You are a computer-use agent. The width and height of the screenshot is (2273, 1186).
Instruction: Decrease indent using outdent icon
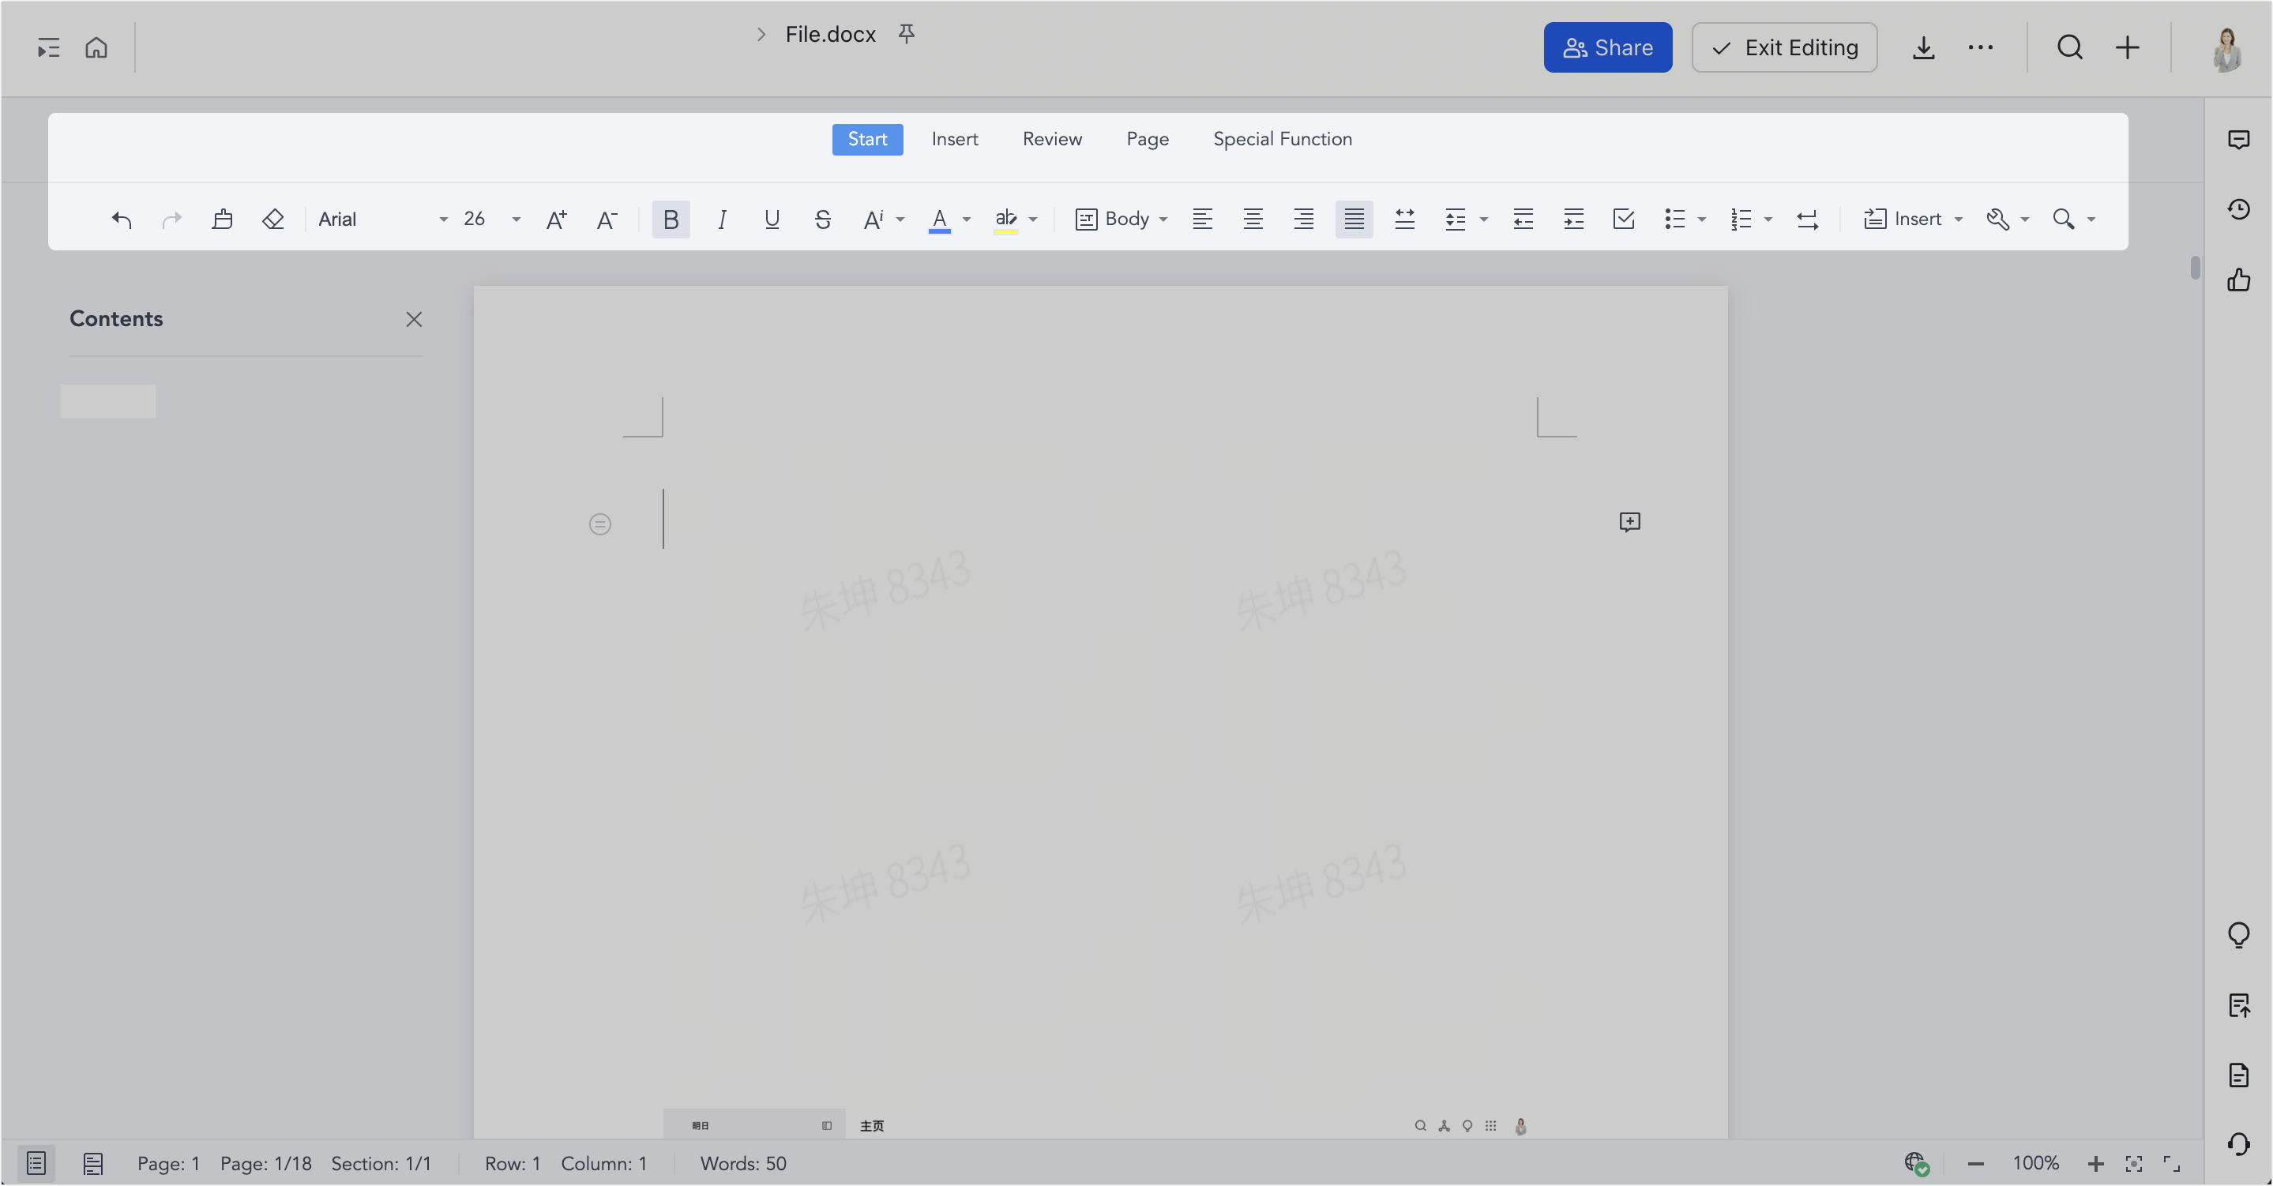tap(1523, 219)
